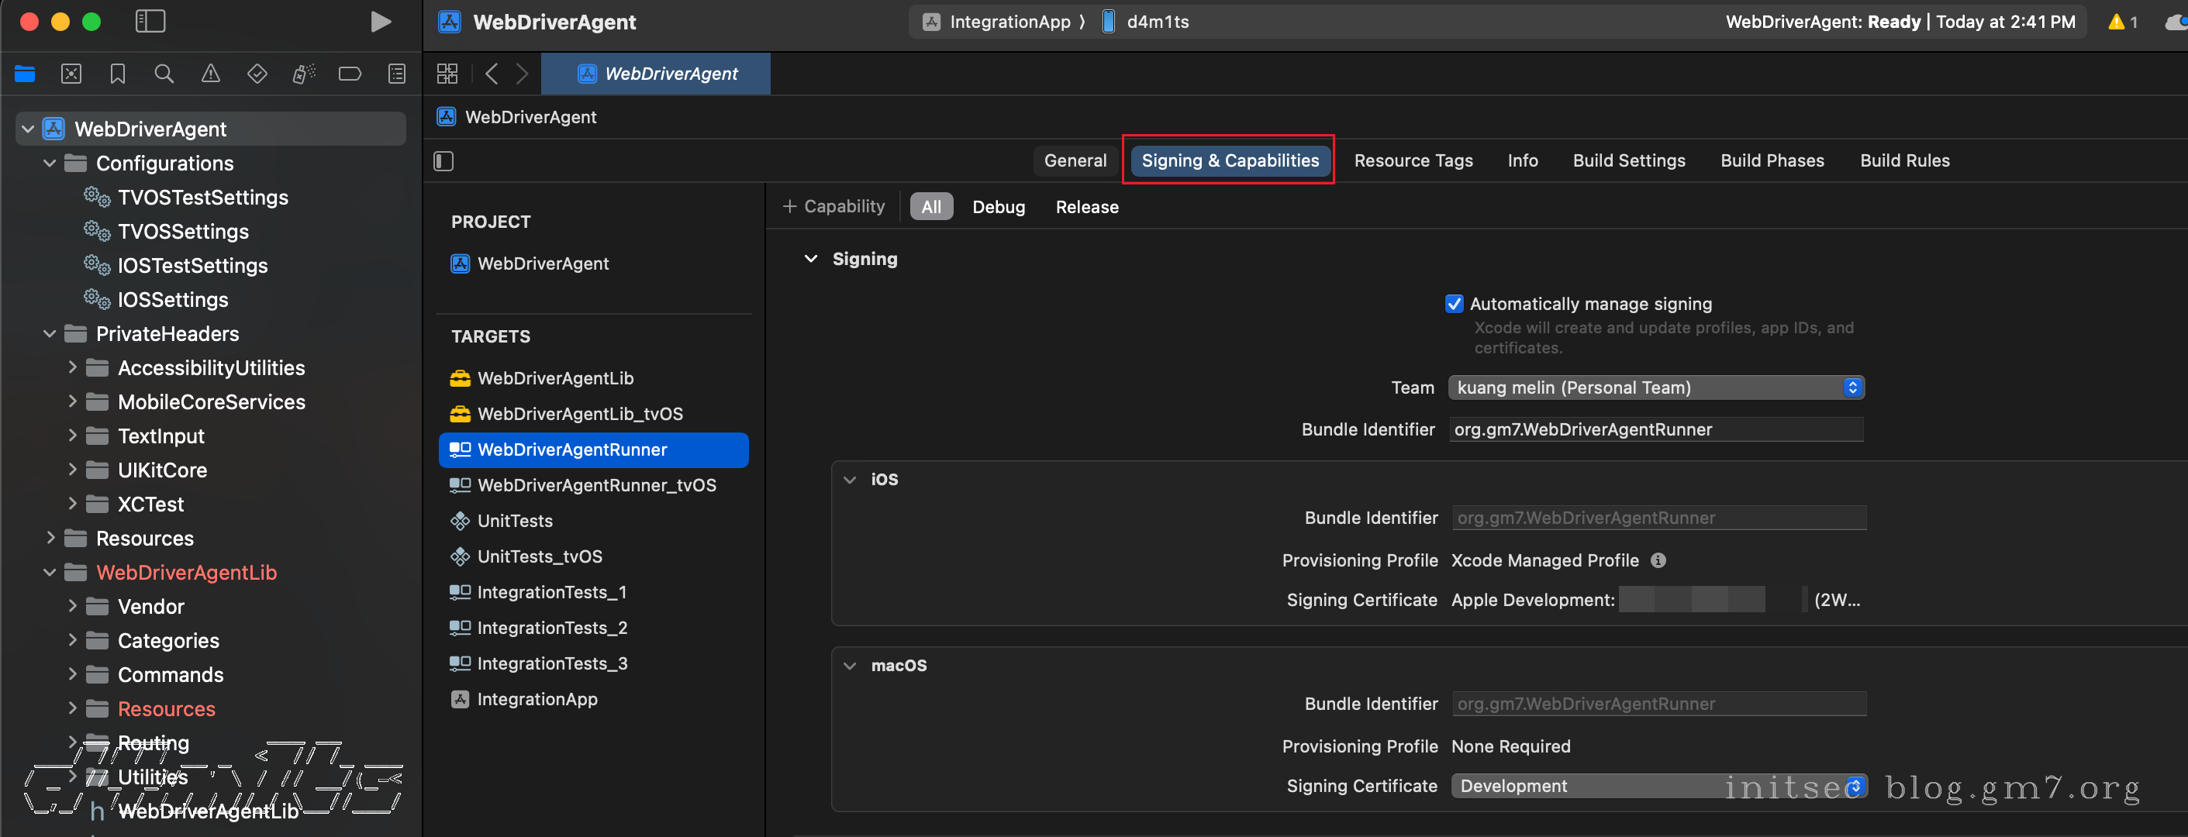Click the top Bundle Identifier field

pyautogui.click(x=1655, y=429)
